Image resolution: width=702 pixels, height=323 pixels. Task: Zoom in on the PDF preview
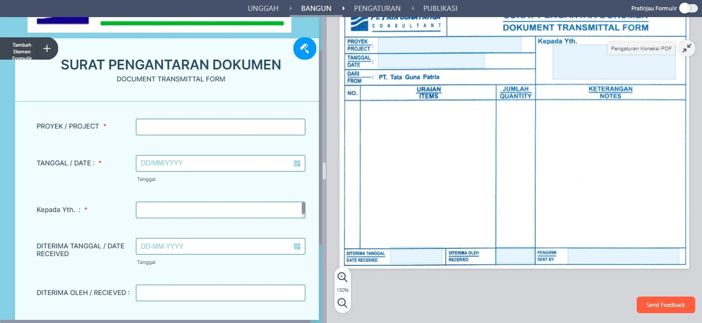tap(342, 277)
